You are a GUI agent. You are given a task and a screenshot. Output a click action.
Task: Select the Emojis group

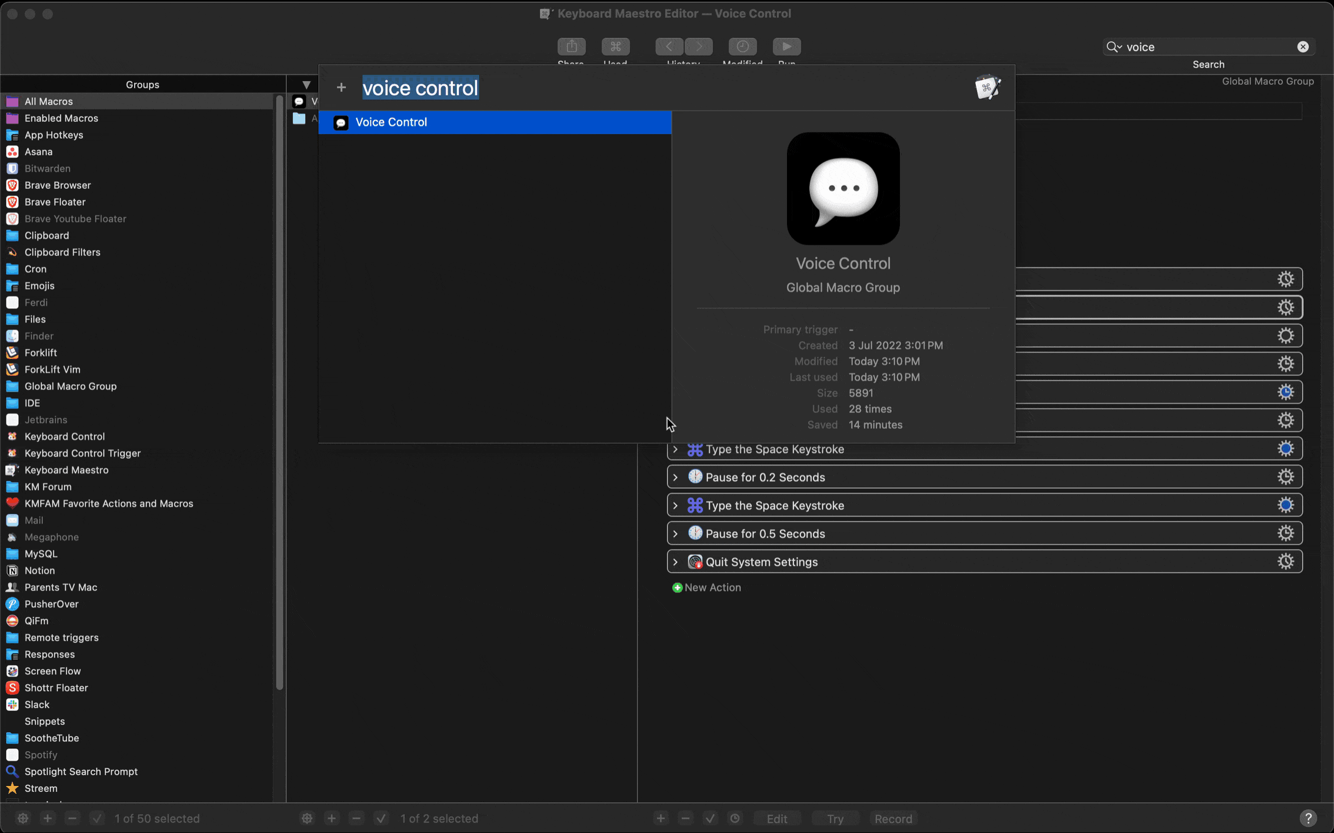click(x=137, y=286)
